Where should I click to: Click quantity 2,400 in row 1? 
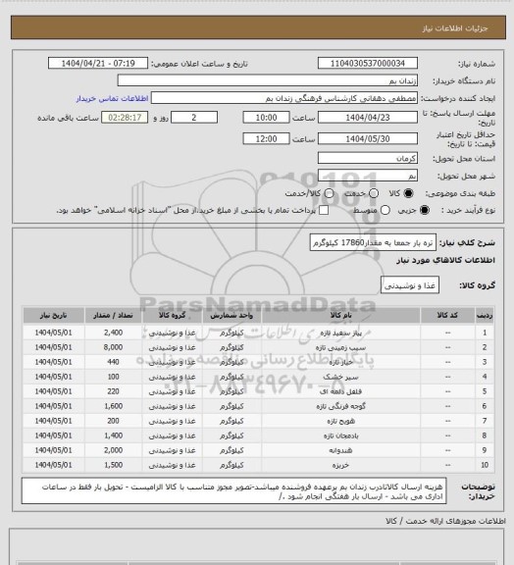tap(113, 333)
